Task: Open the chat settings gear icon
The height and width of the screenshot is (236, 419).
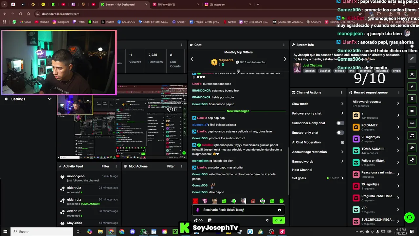Action: [267, 220]
